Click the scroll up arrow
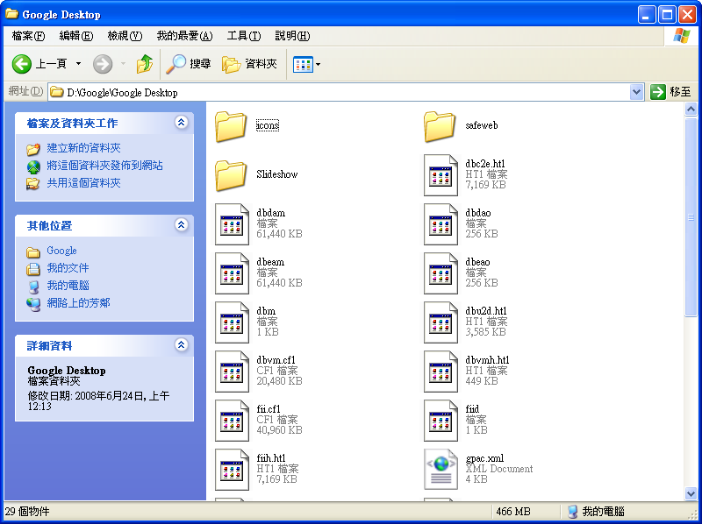This screenshot has height=524, width=702. (x=691, y=109)
